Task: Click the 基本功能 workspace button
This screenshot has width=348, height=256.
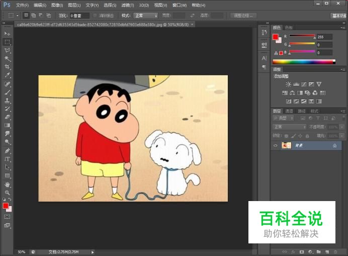Action: point(339,16)
